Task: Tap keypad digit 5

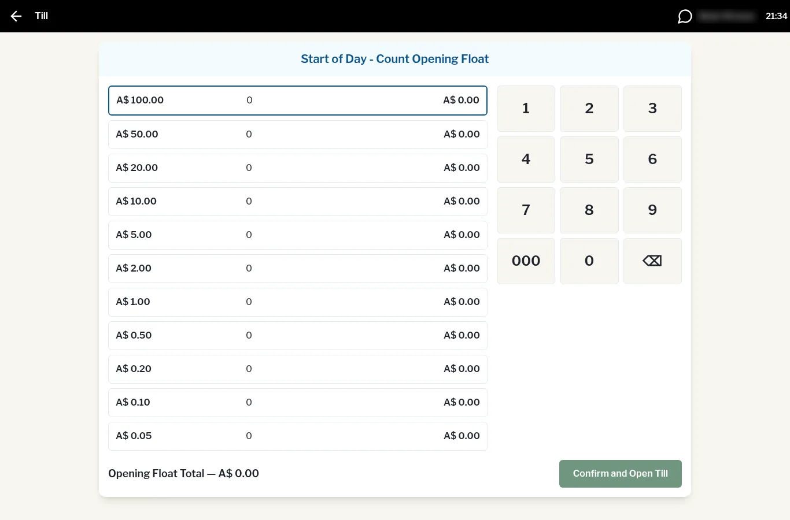Action: point(589,159)
